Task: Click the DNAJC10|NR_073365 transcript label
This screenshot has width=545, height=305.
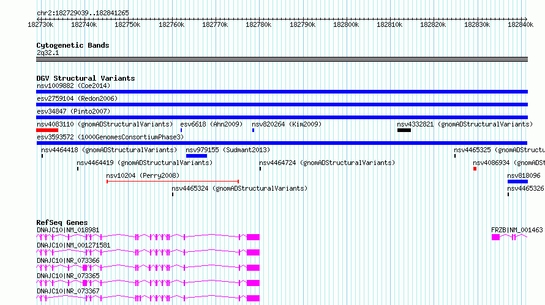Action: (x=68, y=276)
